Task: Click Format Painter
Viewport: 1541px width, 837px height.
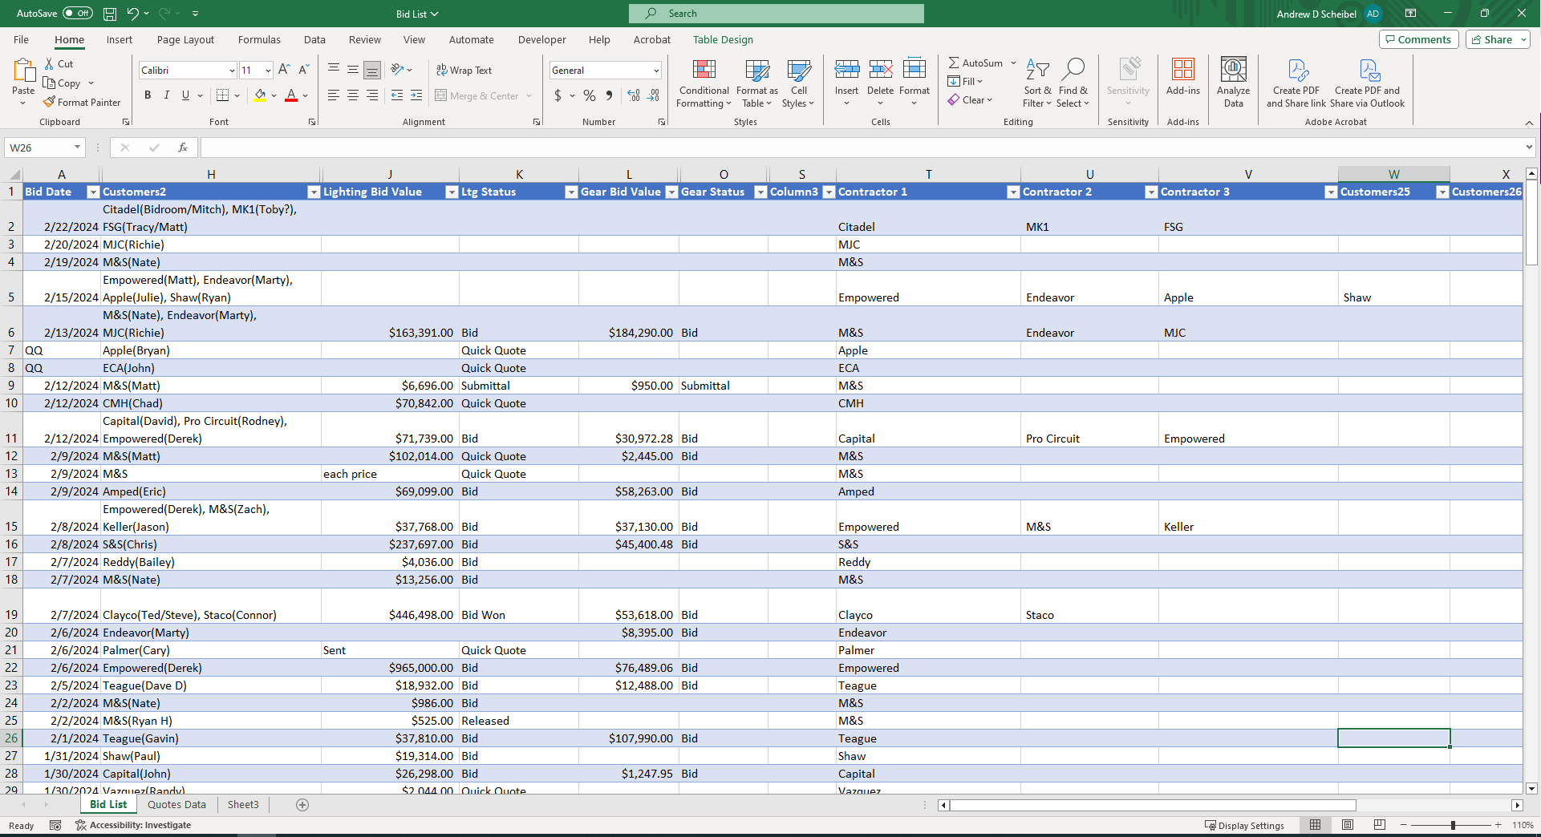Action: coord(82,102)
